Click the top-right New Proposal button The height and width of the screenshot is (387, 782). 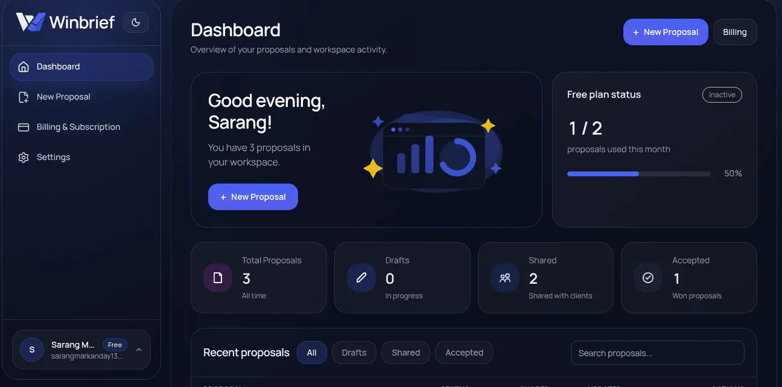tap(666, 32)
